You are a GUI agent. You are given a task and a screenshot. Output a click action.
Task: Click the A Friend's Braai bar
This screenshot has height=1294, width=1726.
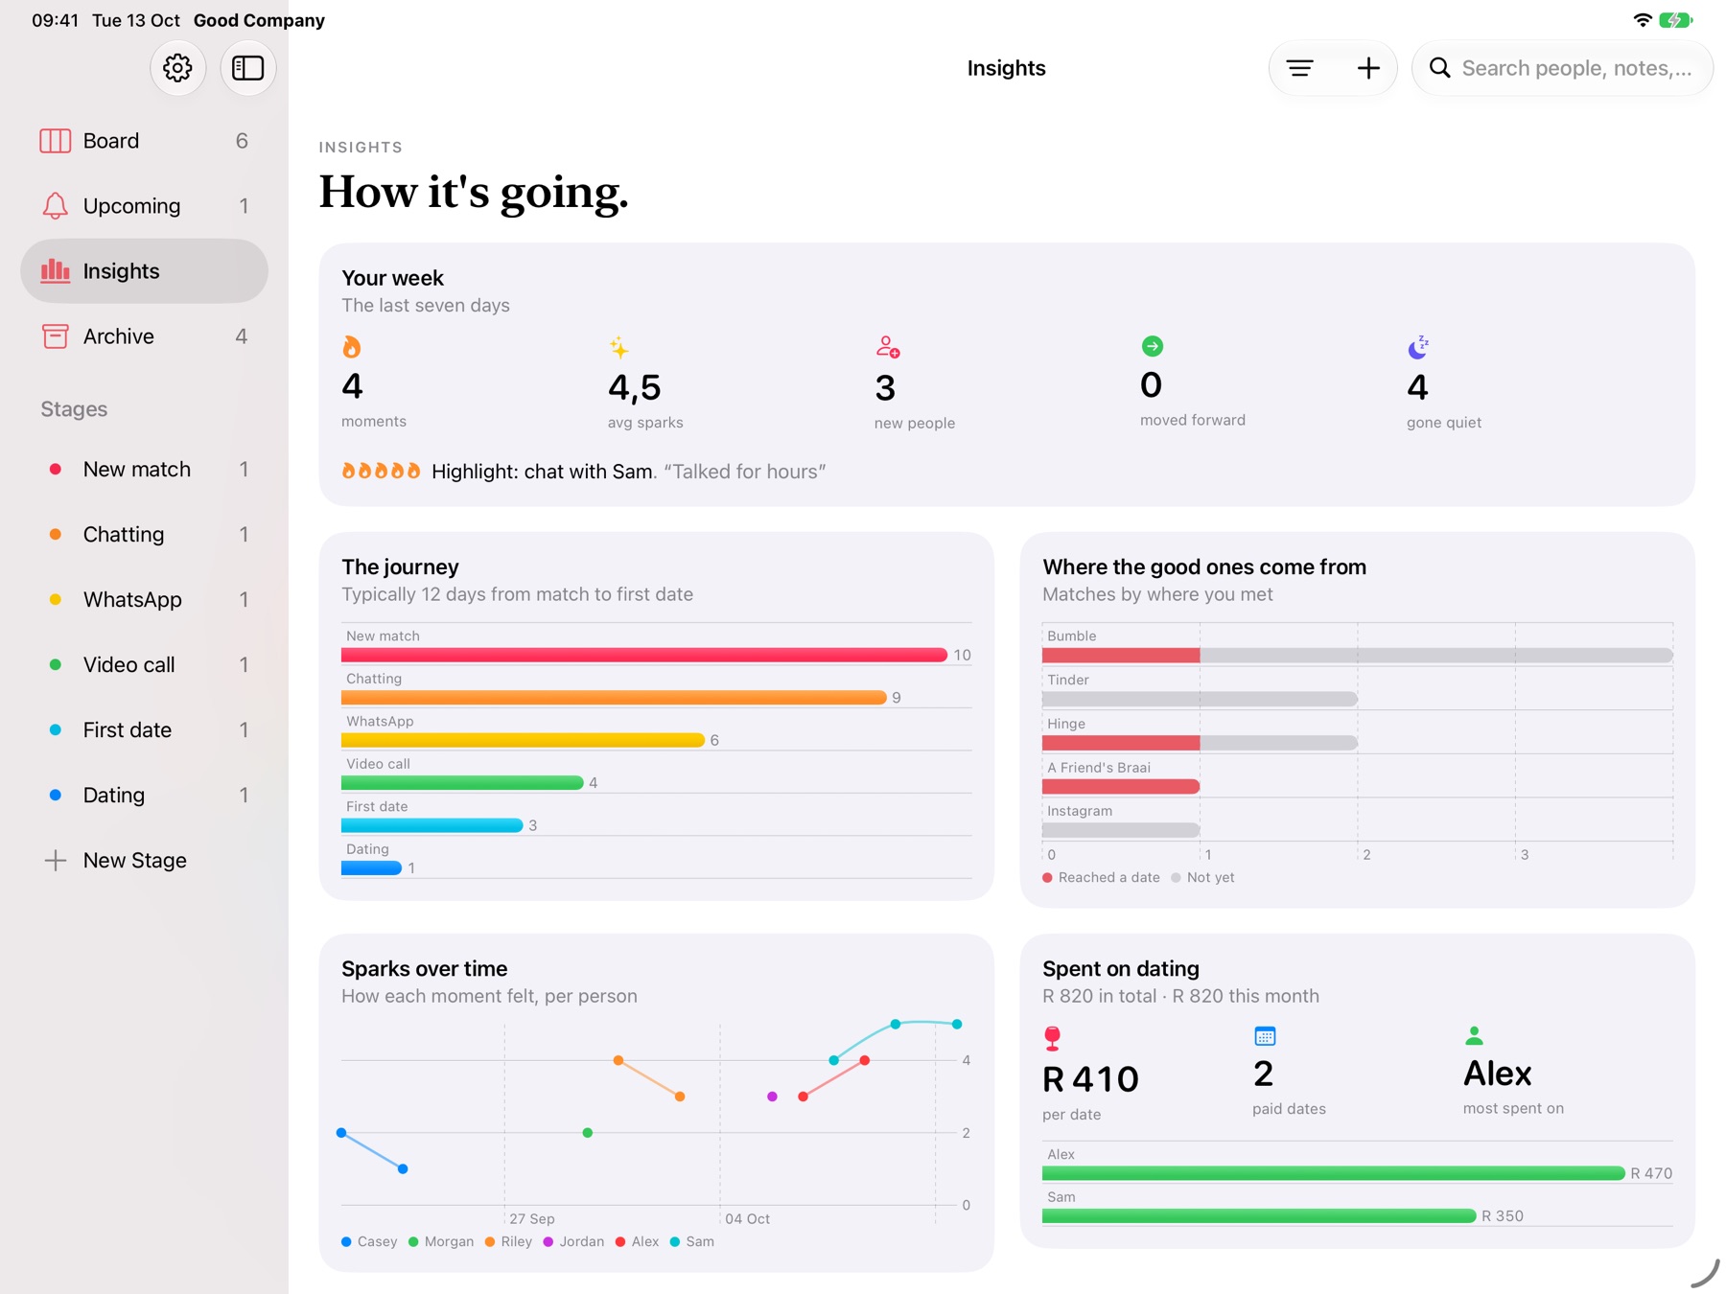click(x=1121, y=787)
